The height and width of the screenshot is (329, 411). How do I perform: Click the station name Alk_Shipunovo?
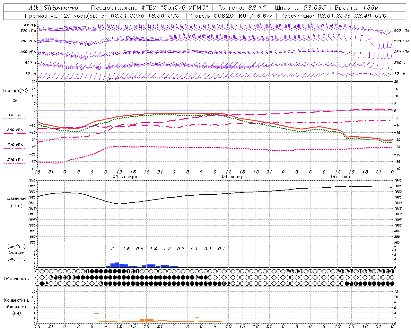(x=53, y=8)
